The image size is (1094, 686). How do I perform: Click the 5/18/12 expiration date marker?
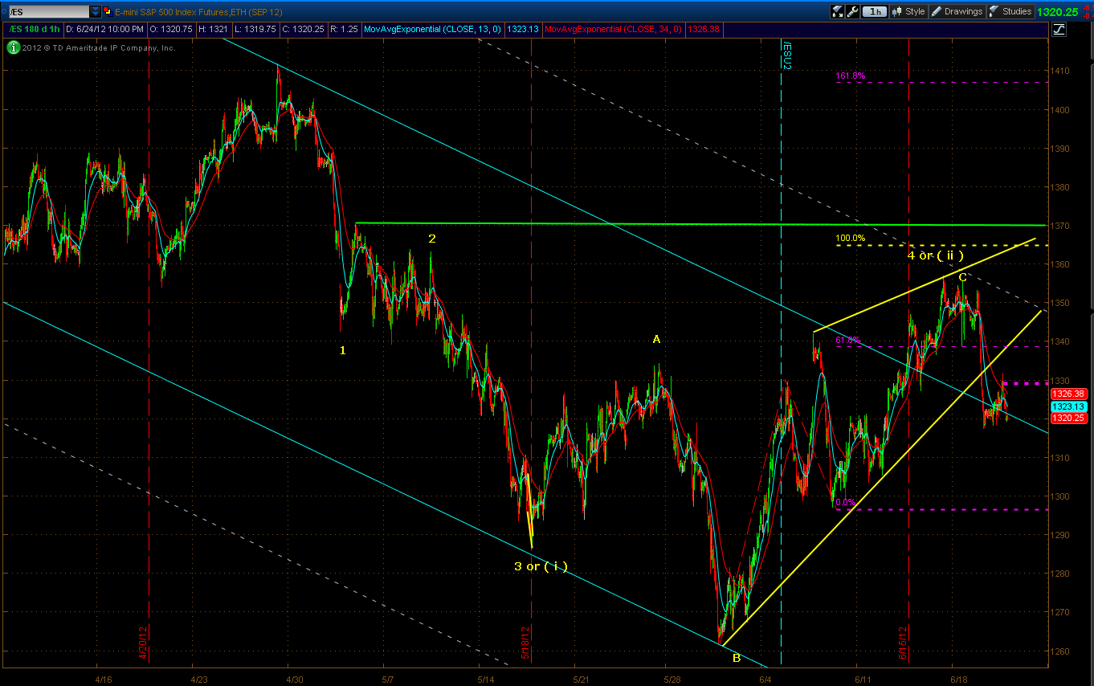(x=525, y=643)
